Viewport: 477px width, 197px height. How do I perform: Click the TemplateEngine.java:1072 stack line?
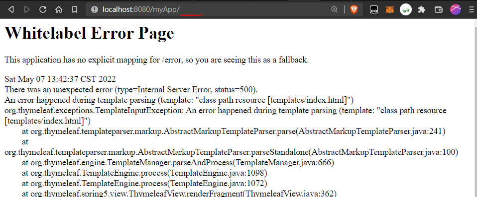pyautogui.click(x=144, y=184)
